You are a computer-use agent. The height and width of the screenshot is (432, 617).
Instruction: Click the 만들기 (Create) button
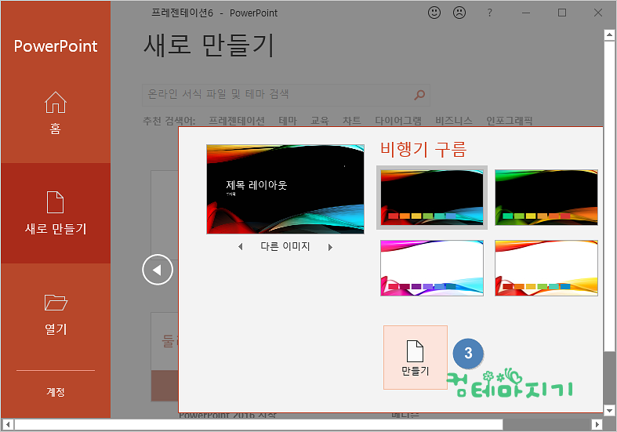[416, 358]
